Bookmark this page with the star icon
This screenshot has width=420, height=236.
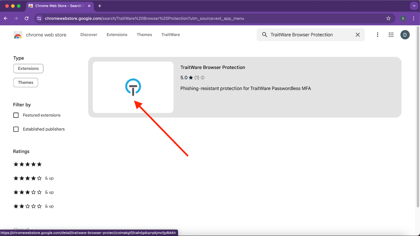tap(388, 18)
